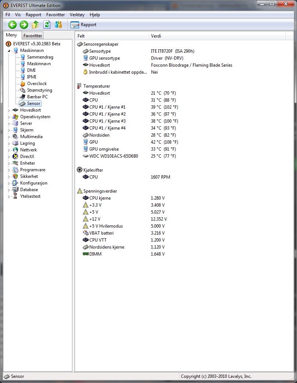Open the Verktøy menu
The height and width of the screenshot is (383, 297).
(77, 15)
